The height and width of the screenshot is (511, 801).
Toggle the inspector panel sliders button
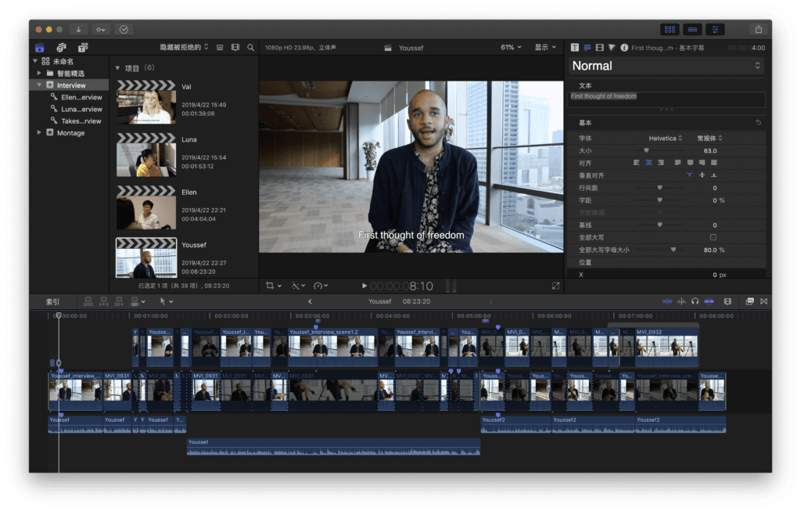point(715,30)
